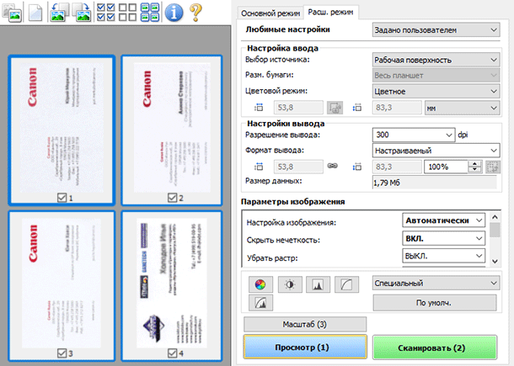Click the Сканировать (2) button
The width and height of the screenshot is (514, 366).
(435, 347)
